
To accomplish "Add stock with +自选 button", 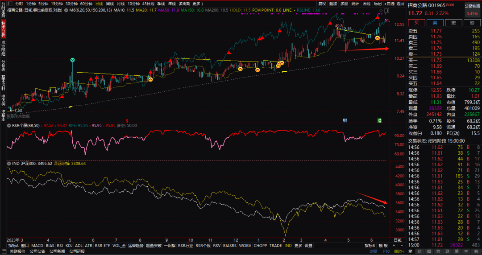I will [389, 4].
